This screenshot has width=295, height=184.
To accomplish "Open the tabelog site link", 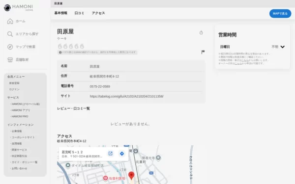I will point(126,96).
